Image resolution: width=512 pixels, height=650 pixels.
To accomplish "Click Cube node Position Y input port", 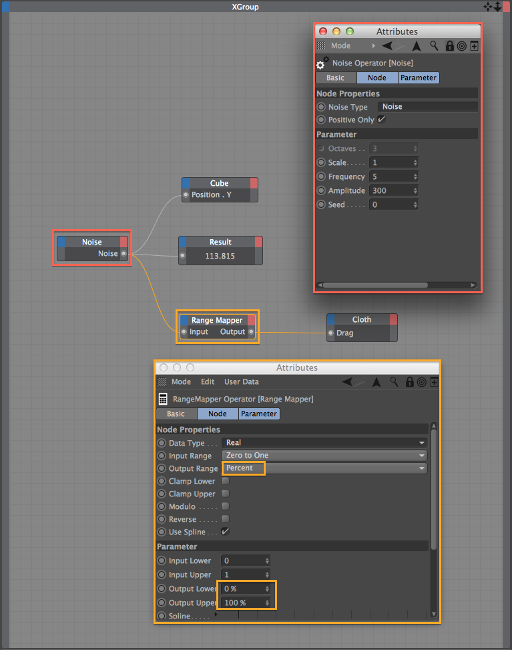I will [x=186, y=195].
